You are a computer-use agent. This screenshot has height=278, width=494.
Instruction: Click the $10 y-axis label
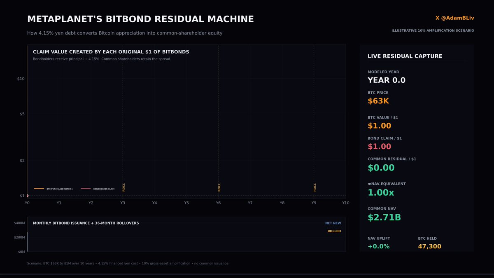[x=21, y=79]
